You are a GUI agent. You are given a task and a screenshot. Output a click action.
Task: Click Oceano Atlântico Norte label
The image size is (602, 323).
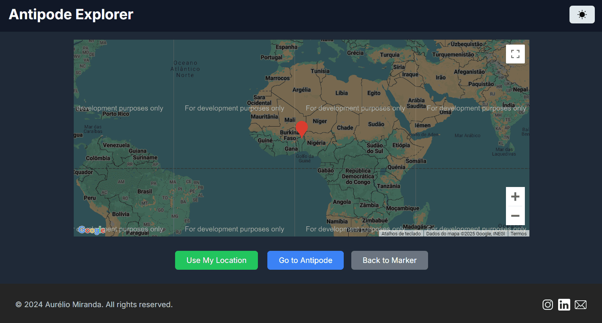click(185, 69)
